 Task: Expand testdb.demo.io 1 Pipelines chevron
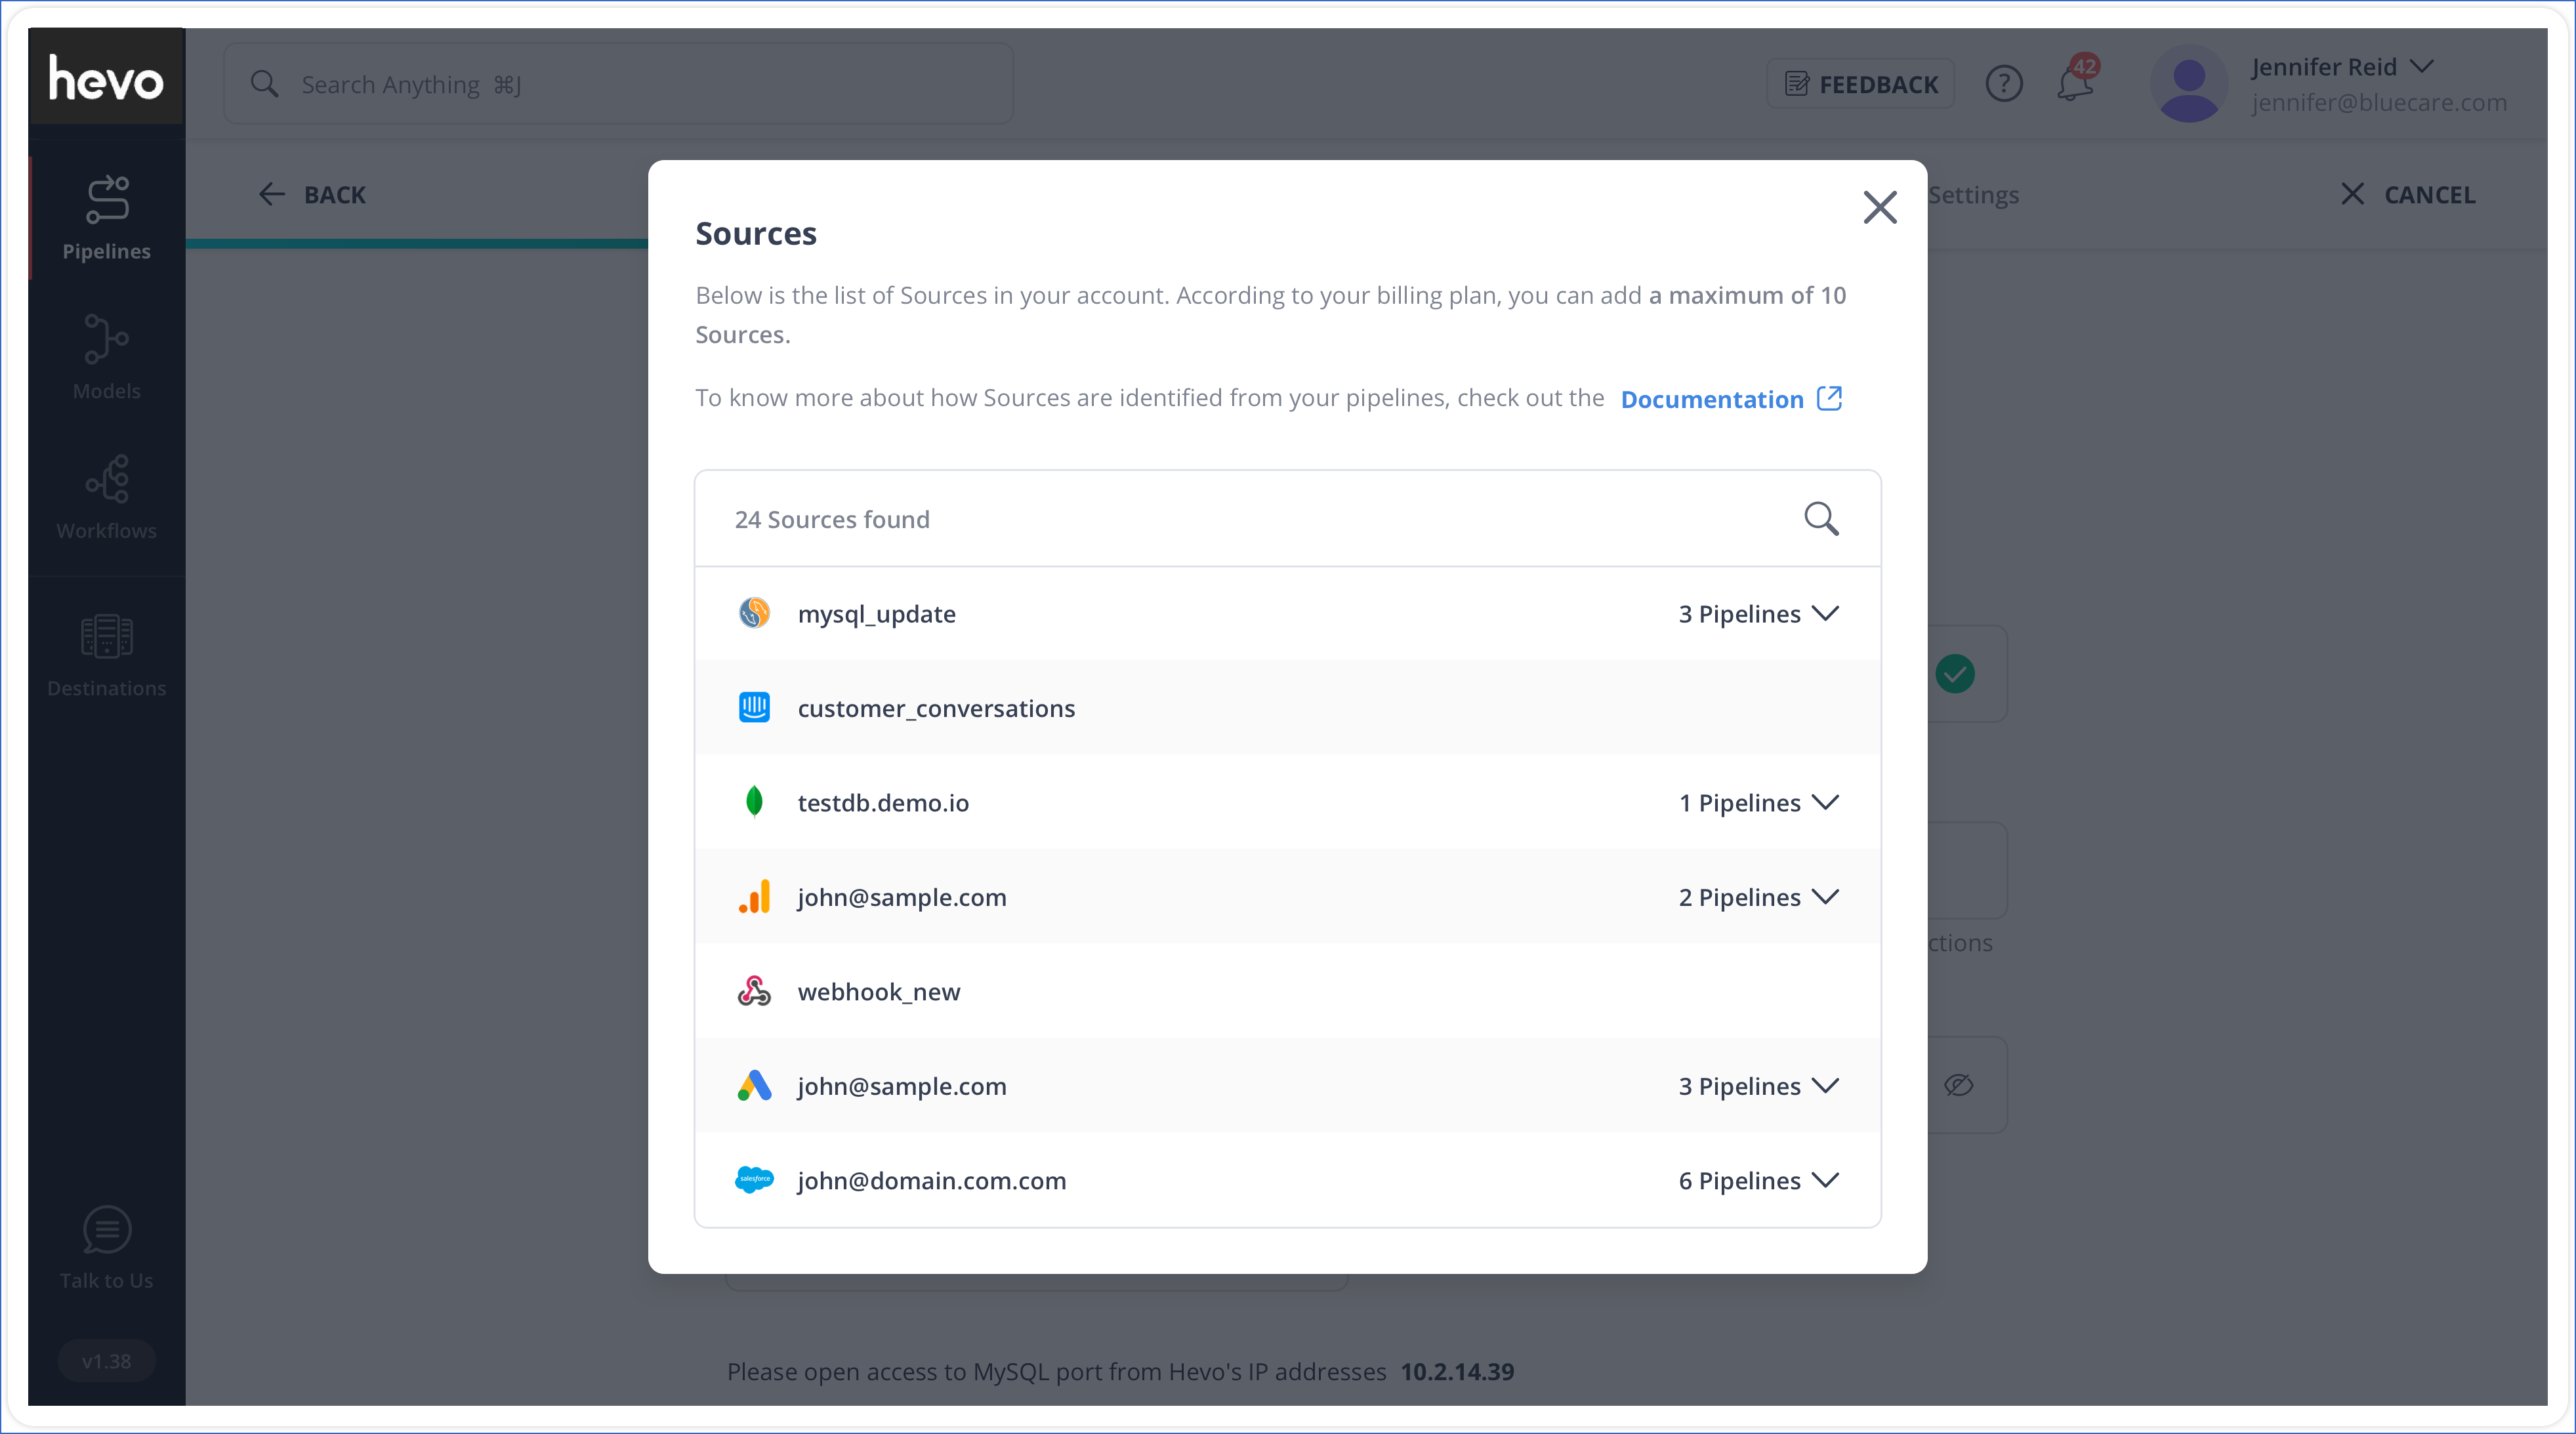pos(1825,802)
